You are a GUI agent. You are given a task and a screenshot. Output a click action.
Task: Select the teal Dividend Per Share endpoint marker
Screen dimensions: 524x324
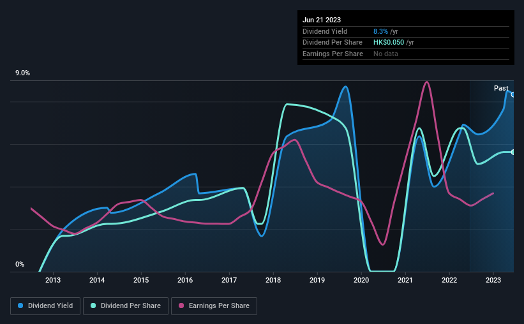pos(513,152)
